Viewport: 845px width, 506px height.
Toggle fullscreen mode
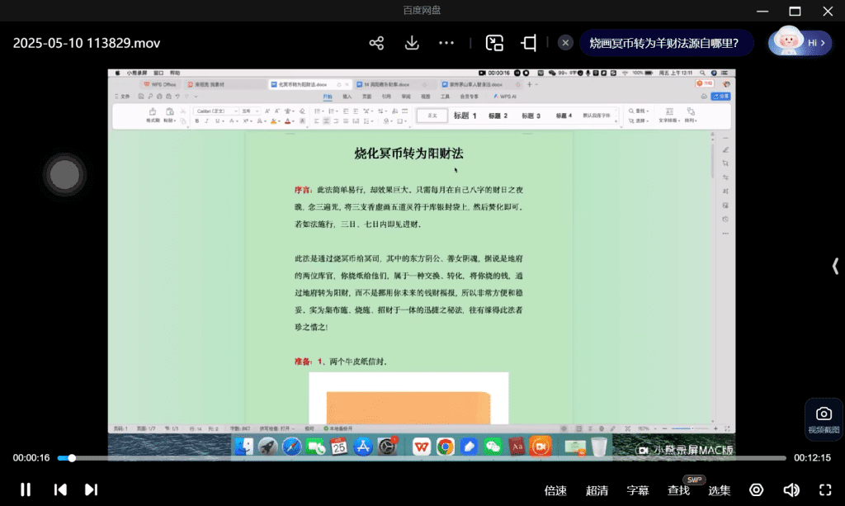[825, 490]
